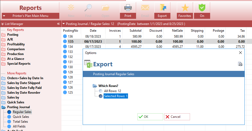Click the 08/18/2023 date cell
252x131 pixels.
point(93,37)
